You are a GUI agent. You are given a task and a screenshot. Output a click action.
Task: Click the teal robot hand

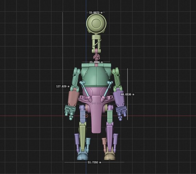[x=70, y=112]
